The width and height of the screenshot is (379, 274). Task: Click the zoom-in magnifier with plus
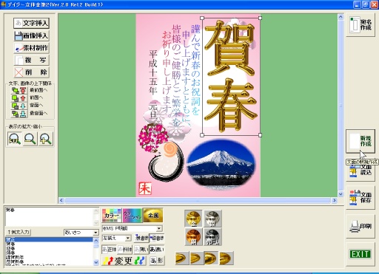pos(46,139)
